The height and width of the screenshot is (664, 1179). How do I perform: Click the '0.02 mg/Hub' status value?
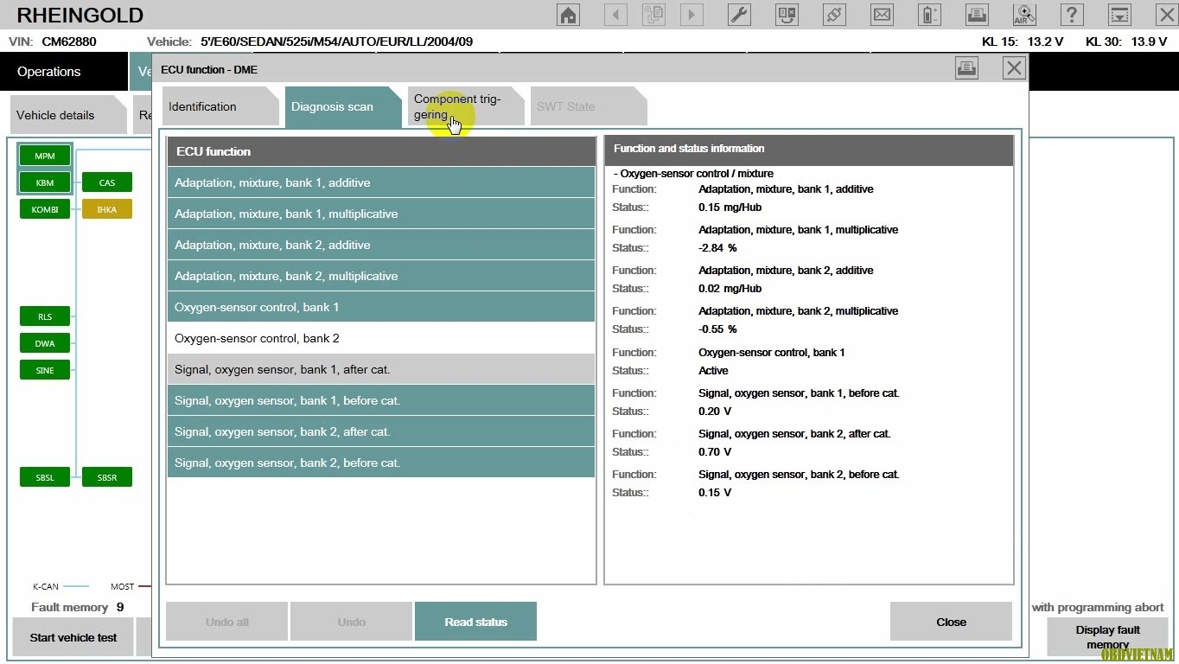point(730,289)
